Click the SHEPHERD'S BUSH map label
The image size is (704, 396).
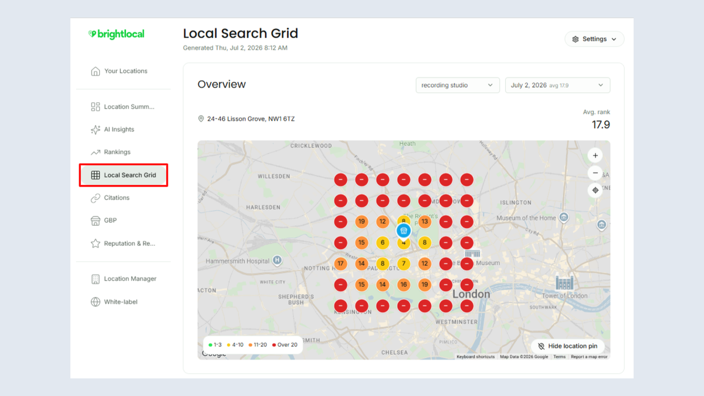tap(296, 300)
